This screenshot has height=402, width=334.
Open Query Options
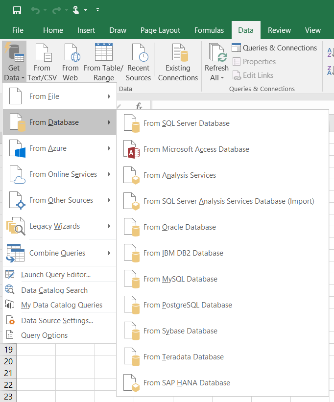click(x=59, y=335)
